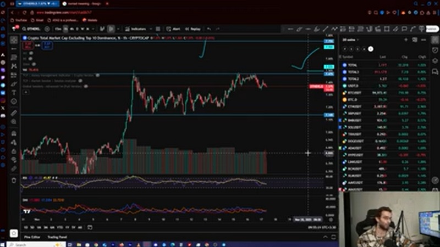This screenshot has height=247, width=440.
Task: Click the trash icon to remove drawings
Action: tap(14, 179)
